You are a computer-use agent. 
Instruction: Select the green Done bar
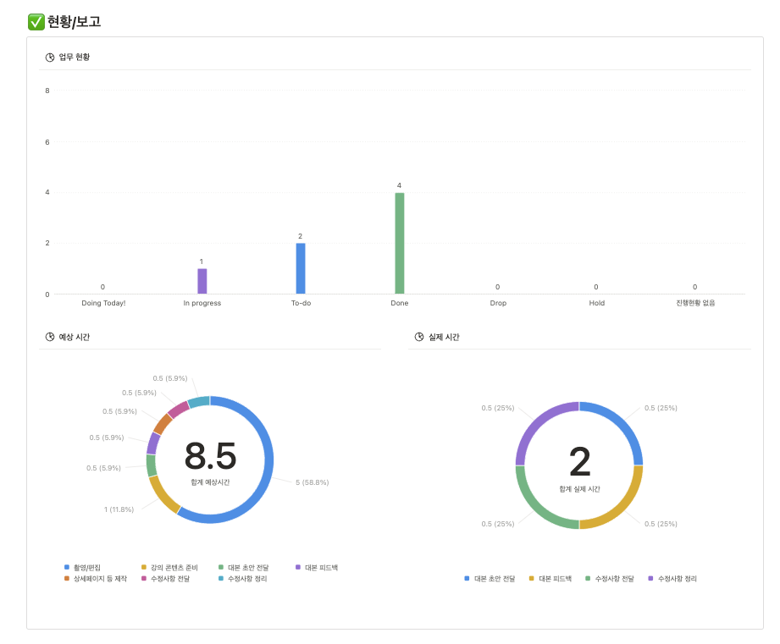[x=400, y=244]
